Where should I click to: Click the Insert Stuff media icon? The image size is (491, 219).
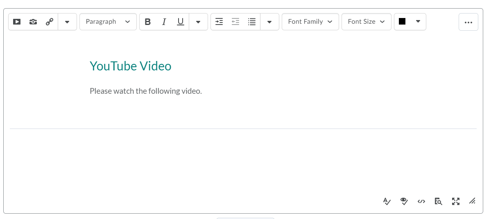[17, 22]
